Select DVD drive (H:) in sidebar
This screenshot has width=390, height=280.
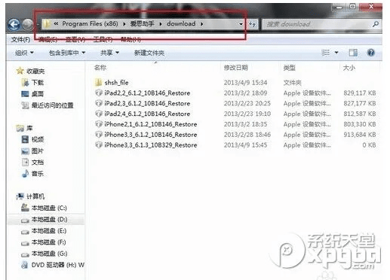tap(53, 265)
